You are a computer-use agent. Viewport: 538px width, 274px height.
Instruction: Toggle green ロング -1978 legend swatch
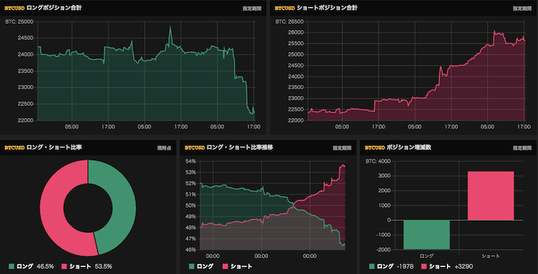(x=372, y=266)
